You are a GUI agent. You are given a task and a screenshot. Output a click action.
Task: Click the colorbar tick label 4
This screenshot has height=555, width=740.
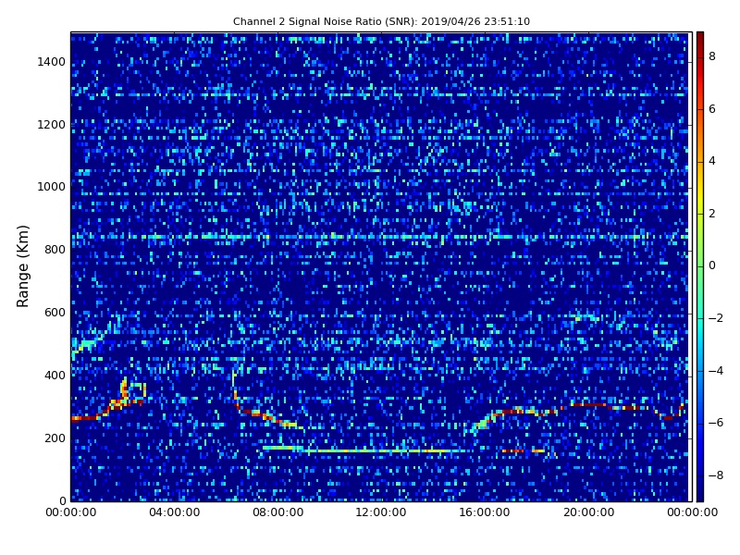point(712,161)
